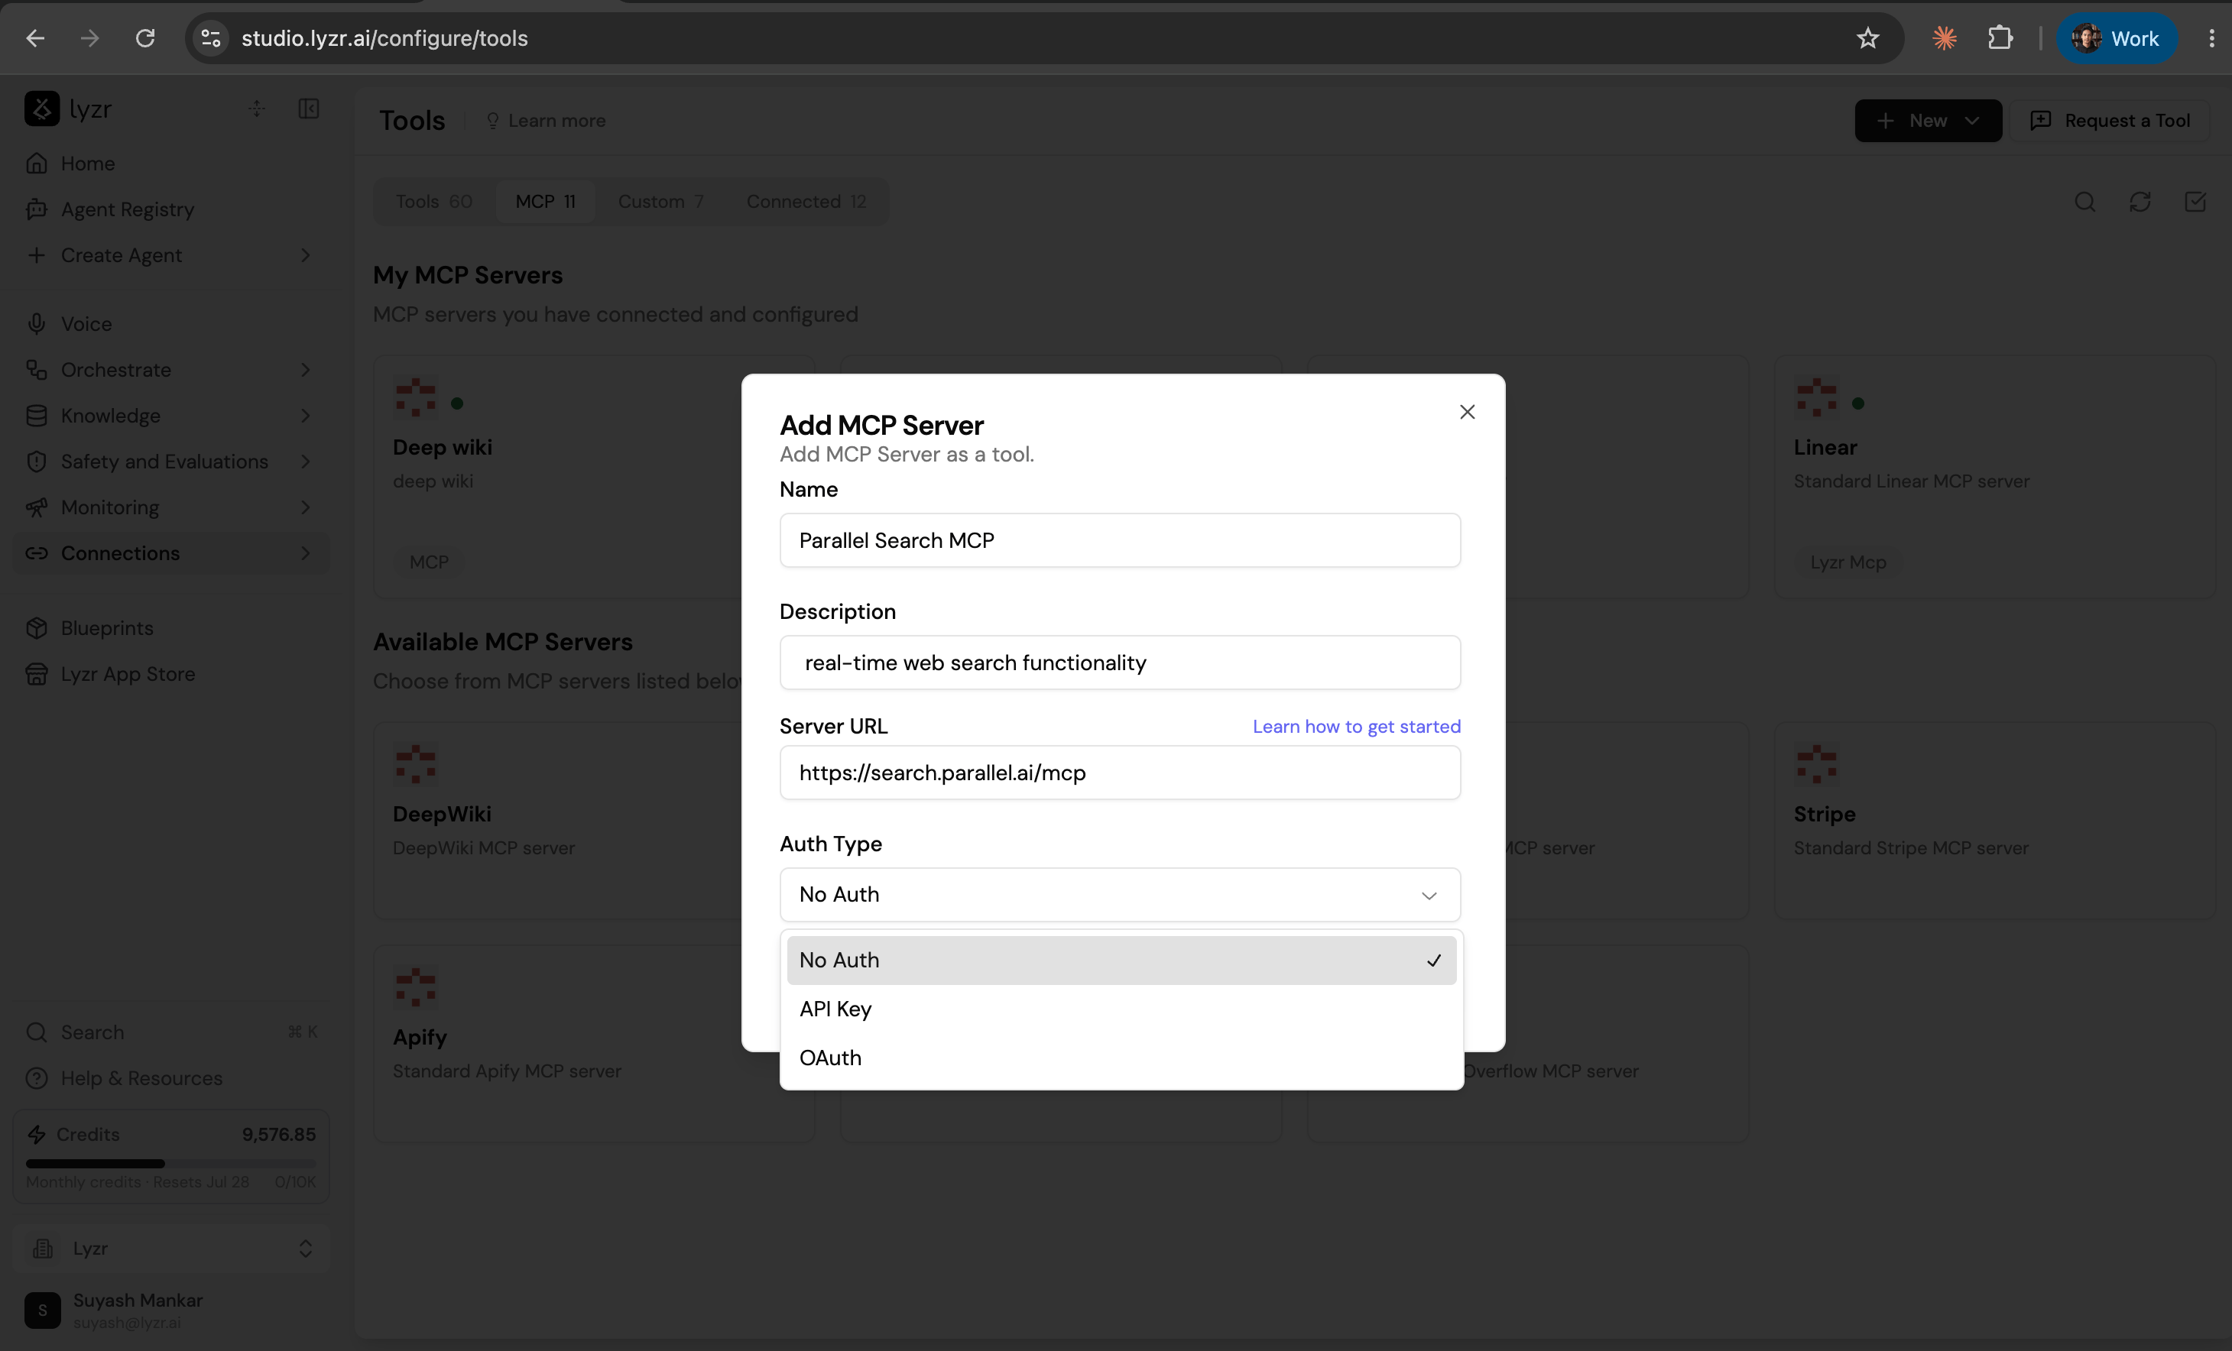This screenshot has width=2232, height=1351.
Task: Click the Home house icon
Action: pos(36,163)
